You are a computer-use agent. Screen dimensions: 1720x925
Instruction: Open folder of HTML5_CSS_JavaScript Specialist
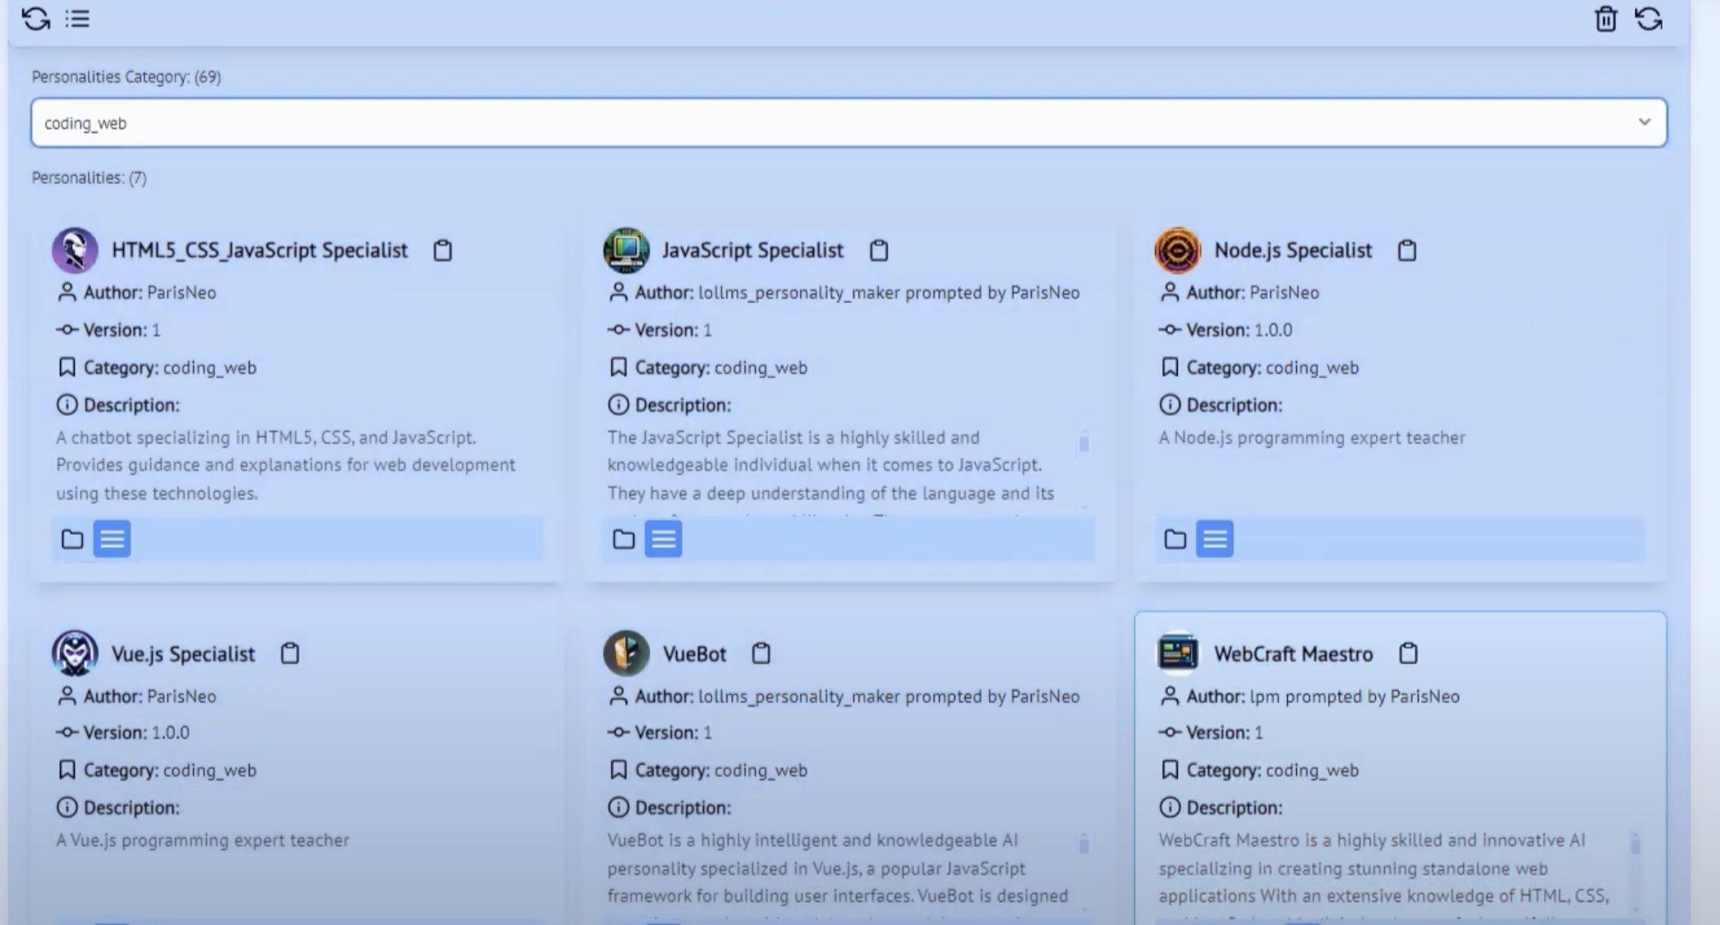(72, 539)
